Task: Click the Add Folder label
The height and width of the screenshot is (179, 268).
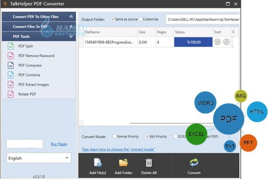Action: [123, 173]
